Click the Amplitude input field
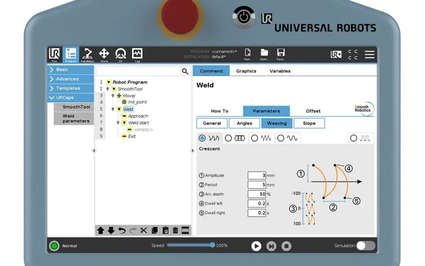Viewport: 425px width, 266px height. [x=257, y=176]
